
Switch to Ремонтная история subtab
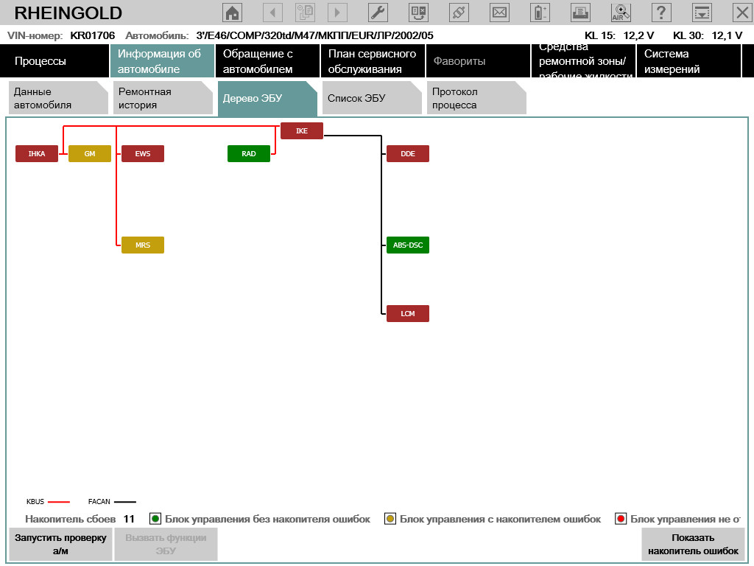point(163,98)
